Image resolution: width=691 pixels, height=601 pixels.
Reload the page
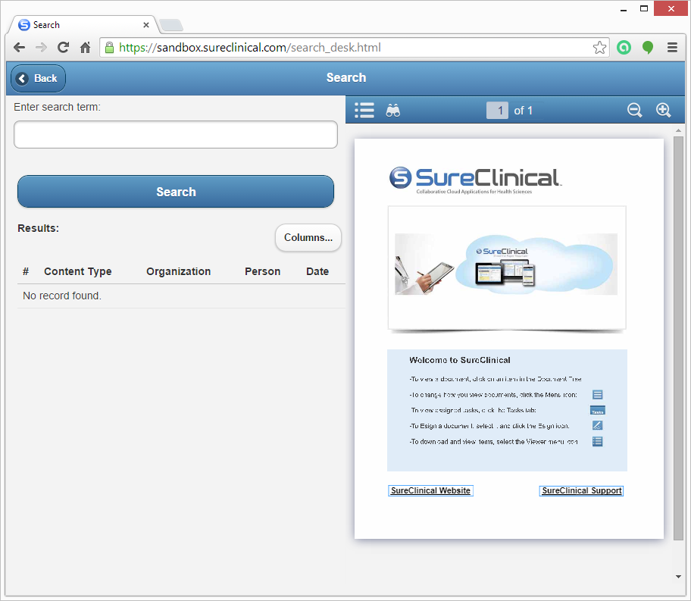(x=64, y=47)
